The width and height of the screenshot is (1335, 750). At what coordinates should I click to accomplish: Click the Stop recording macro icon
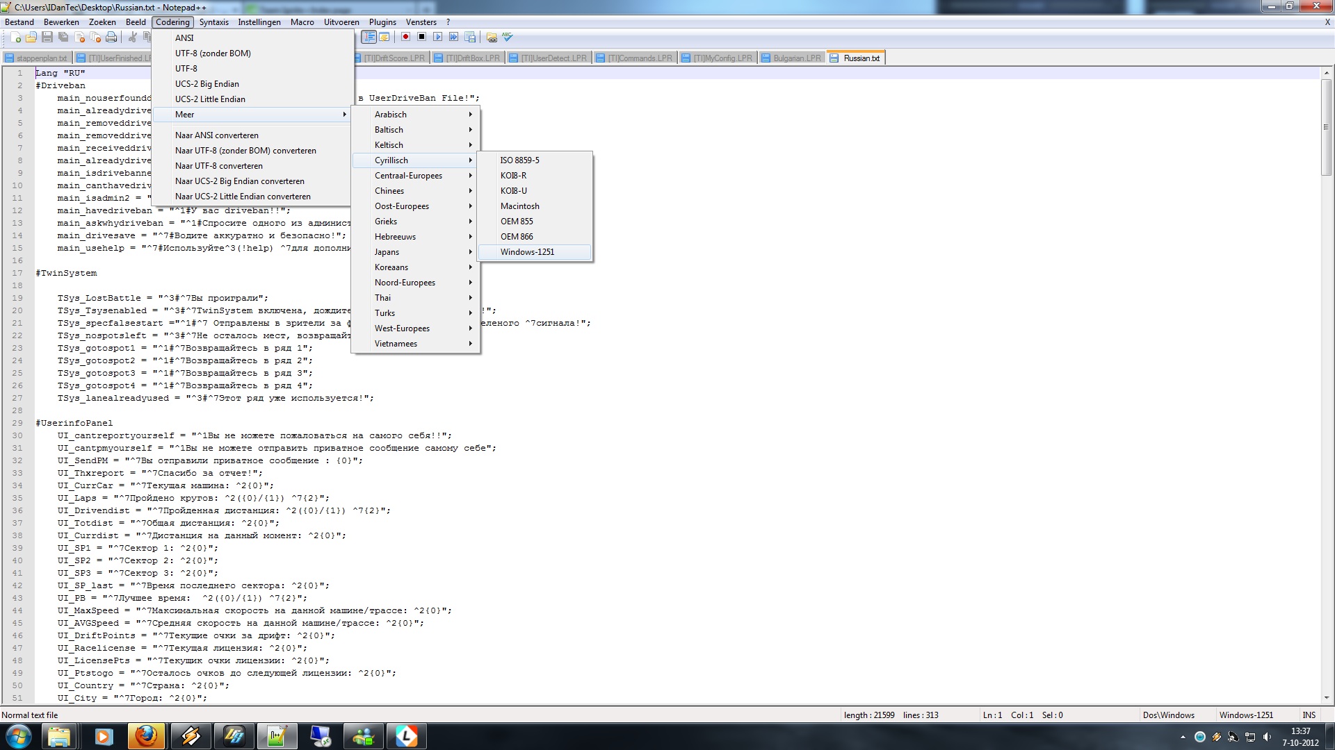click(x=421, y=37)
